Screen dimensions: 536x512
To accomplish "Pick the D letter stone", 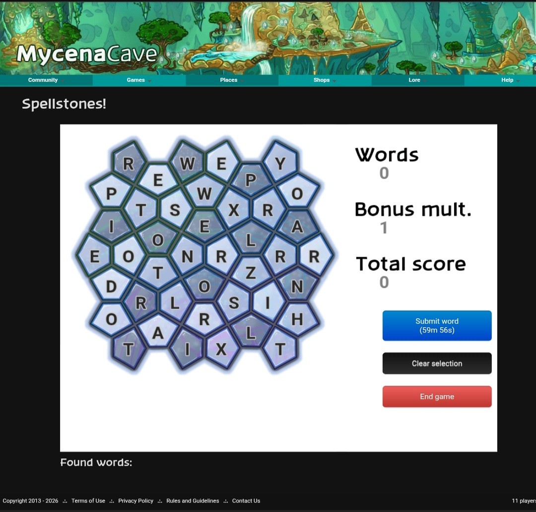I will tap(111, 286).
